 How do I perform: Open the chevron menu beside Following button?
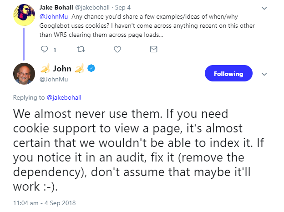pyautogui.click(x=264, y=74)
